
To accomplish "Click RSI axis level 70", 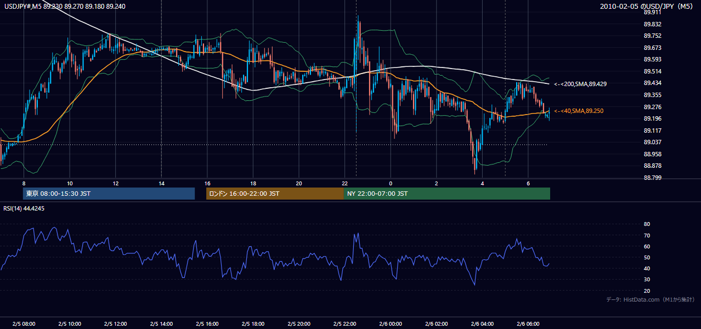I will pyautogui.click(x=647, y=235).
